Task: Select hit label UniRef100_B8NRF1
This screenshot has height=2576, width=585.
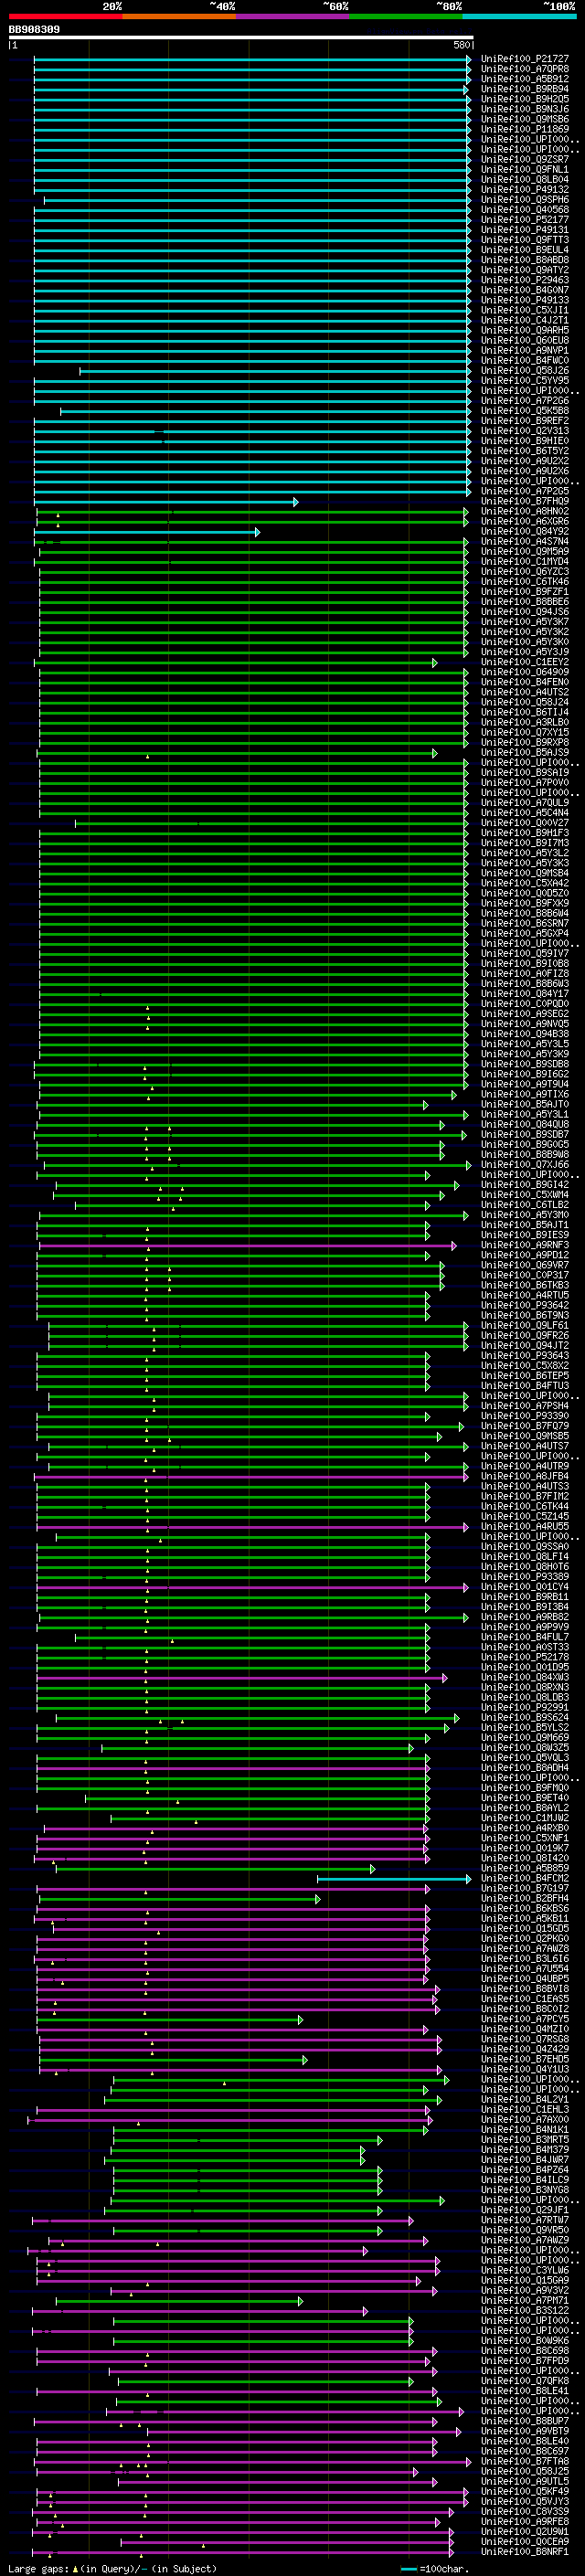Action: coord(525,2552)
